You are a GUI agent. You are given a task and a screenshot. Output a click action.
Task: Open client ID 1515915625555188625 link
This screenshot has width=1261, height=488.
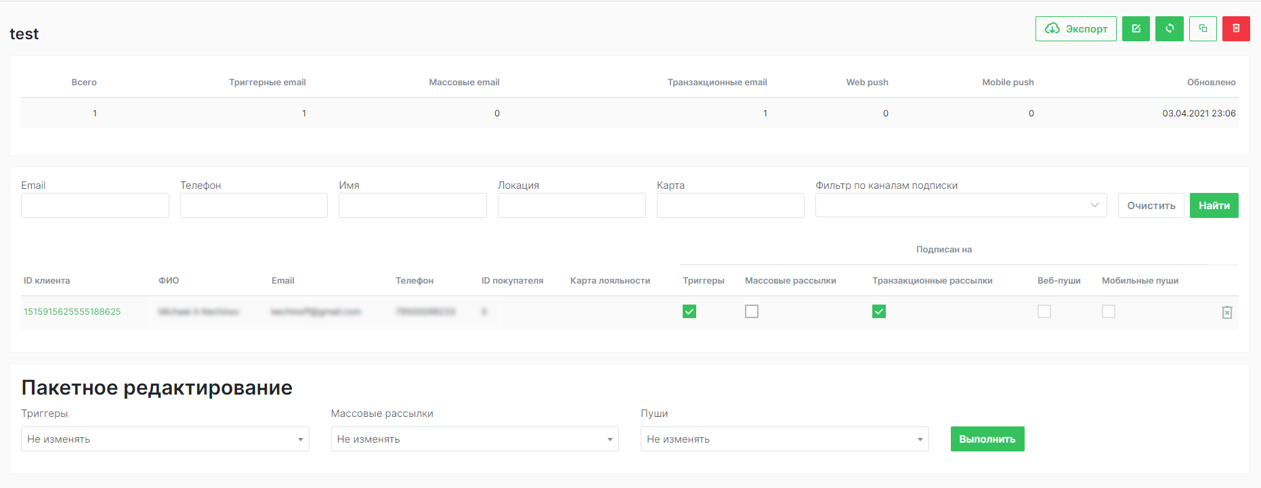click(x=72, y=311)
